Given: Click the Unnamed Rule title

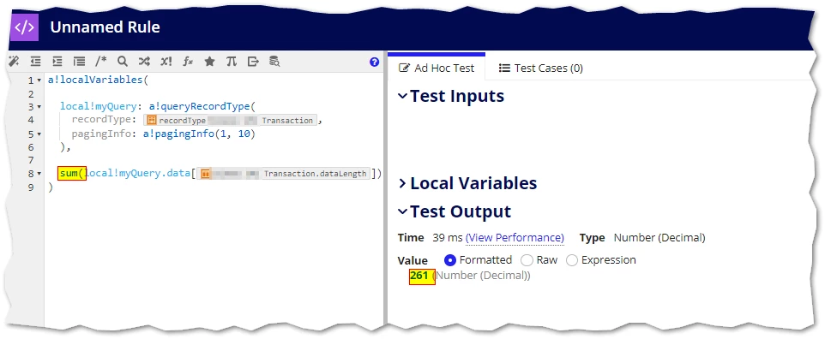Looking at the screenshot, I should (105, 27).
